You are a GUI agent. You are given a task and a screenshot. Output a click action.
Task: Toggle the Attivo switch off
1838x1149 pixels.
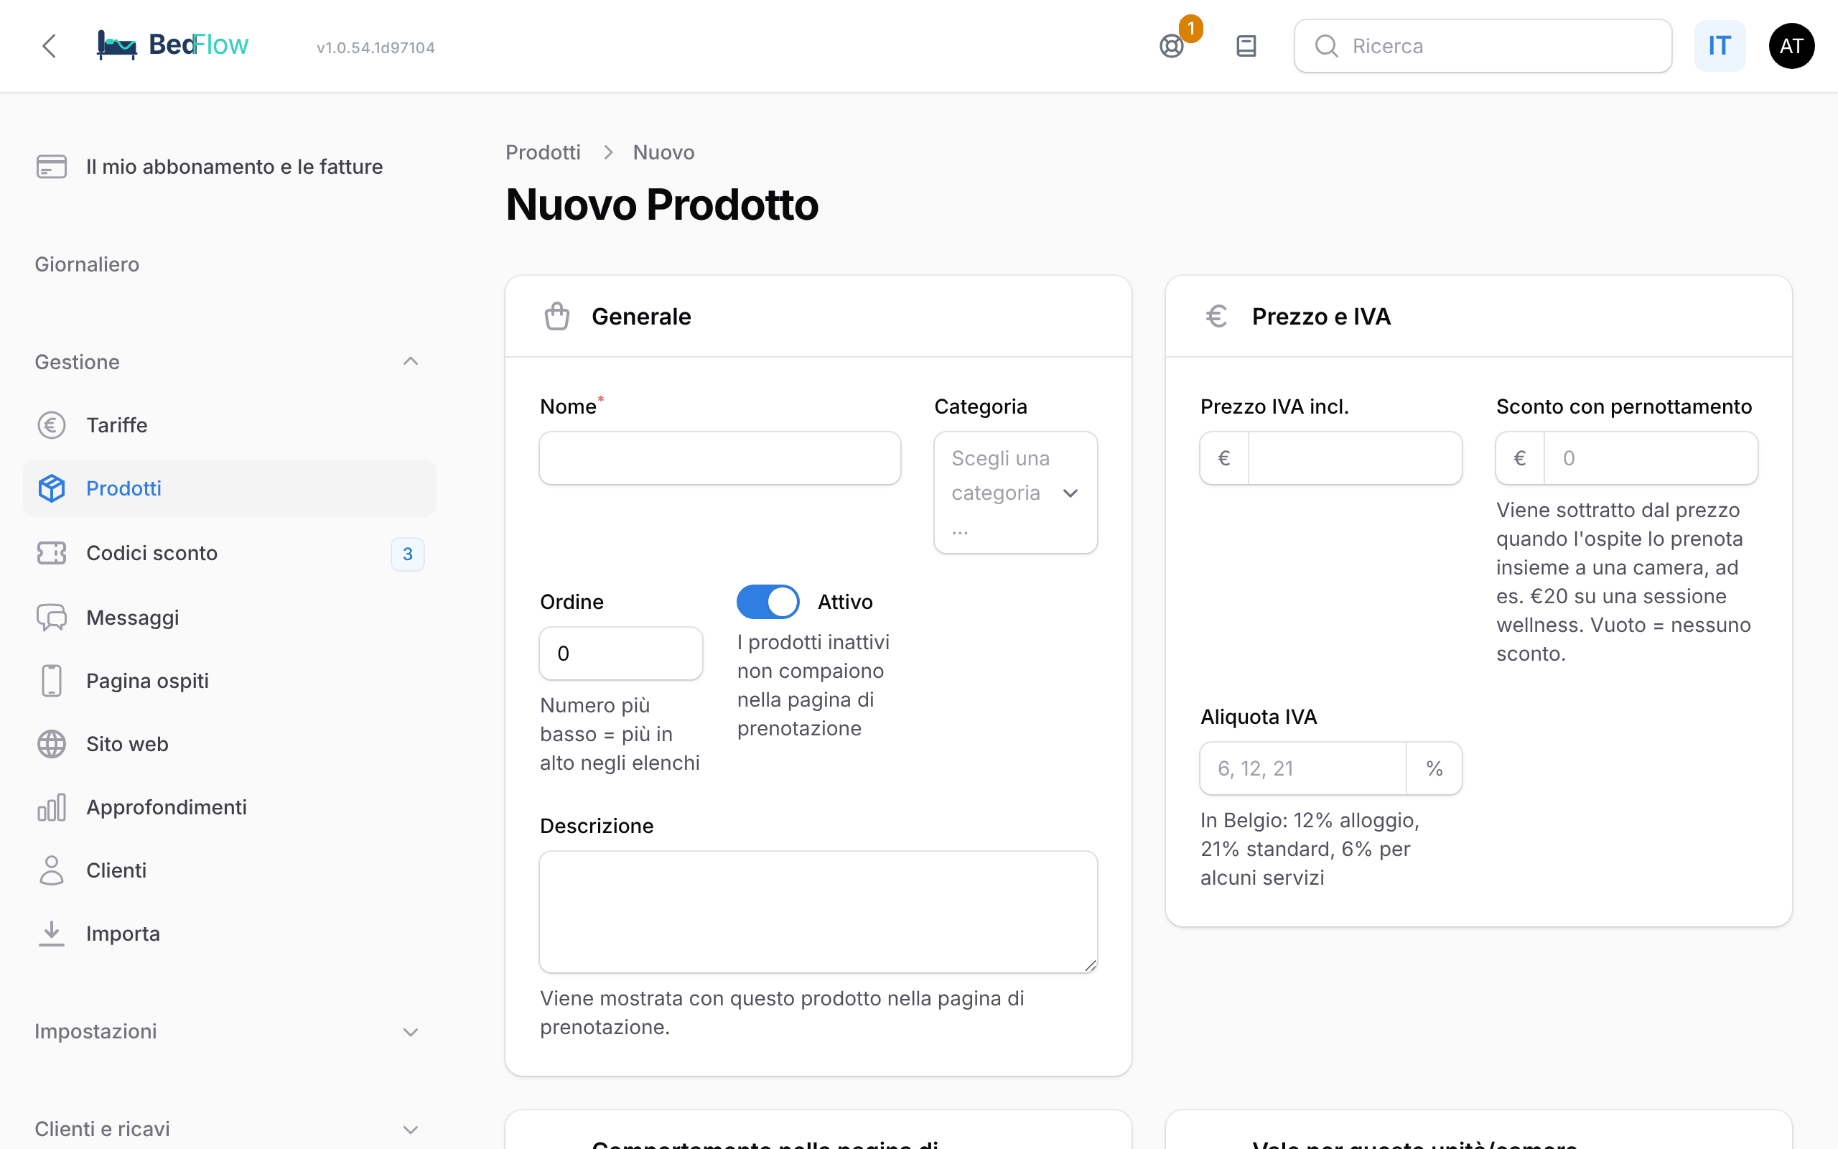[x=768, y=602]
